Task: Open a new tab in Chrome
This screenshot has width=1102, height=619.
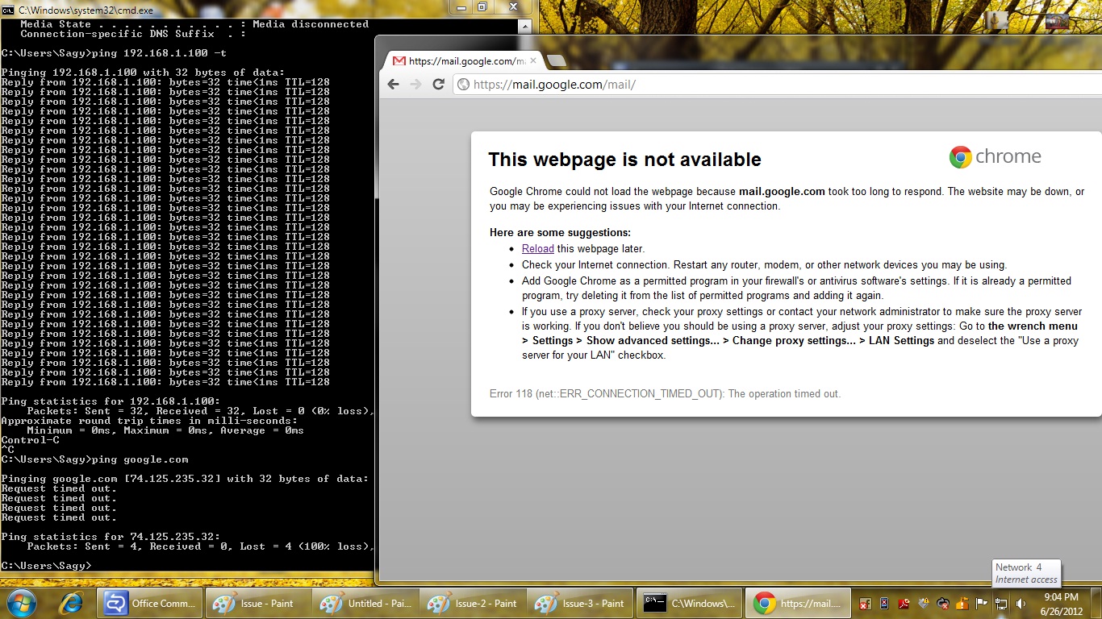Action: 556,61
